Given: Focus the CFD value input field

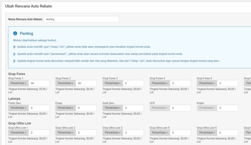Looking at the screenshot, I should point(181,108).
